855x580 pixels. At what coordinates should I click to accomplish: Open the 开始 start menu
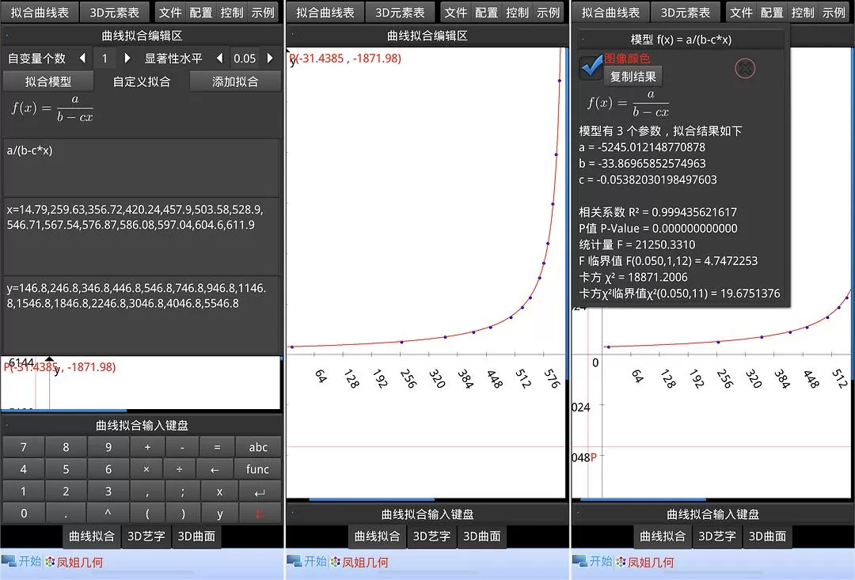21,562
